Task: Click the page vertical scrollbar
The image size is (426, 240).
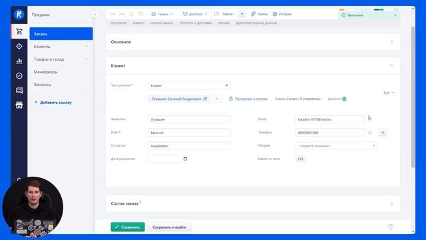Action: click(413, 97)
